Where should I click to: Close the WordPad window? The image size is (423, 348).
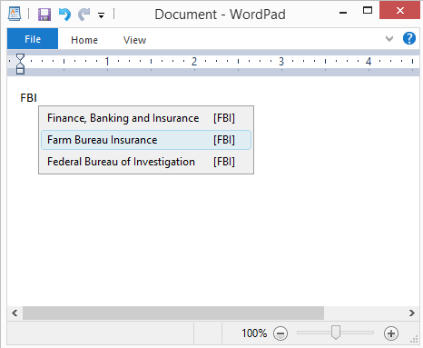coord(399,11)
